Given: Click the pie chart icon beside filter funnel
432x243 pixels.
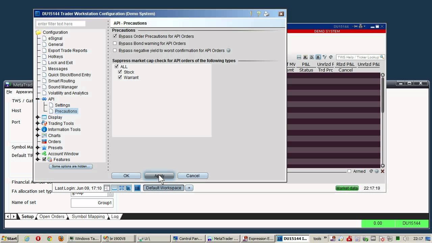Looking at the screenshot, I should [331, 57].
